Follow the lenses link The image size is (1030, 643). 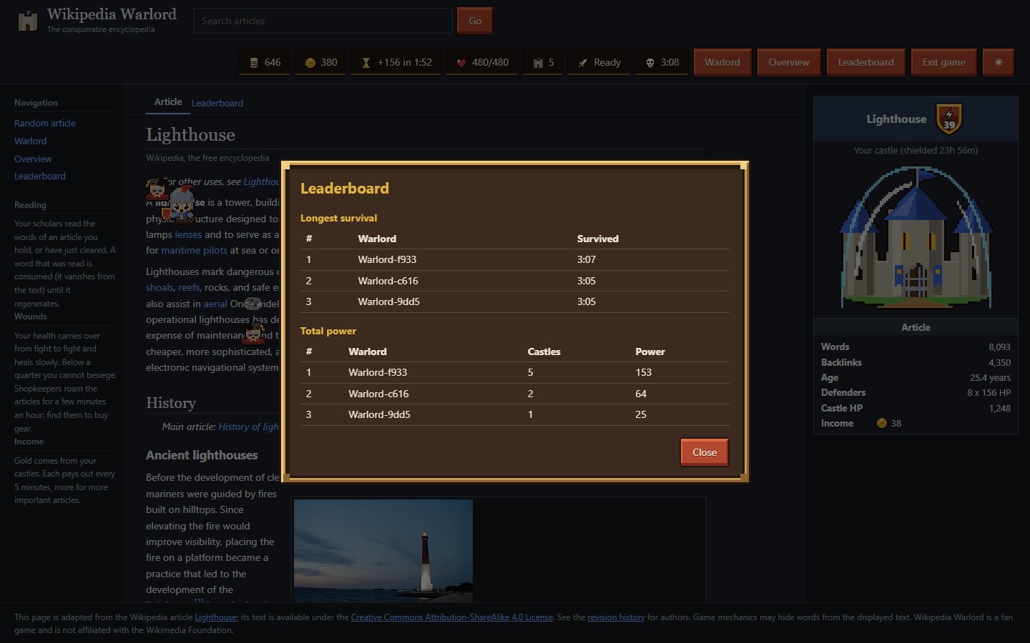(188, 234)
